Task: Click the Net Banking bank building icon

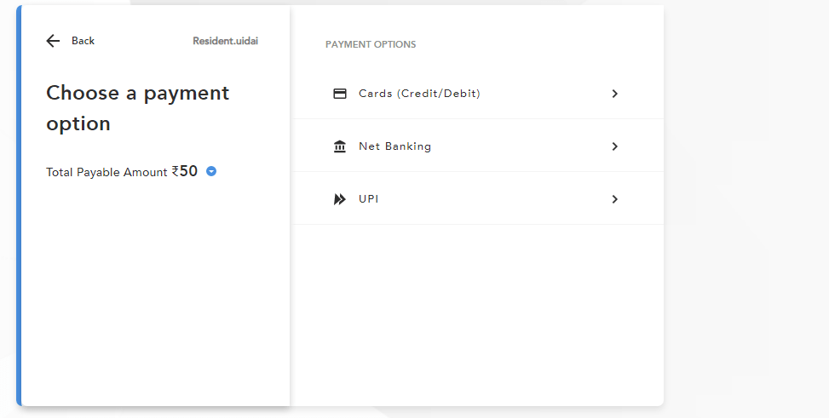Action: 340,146
